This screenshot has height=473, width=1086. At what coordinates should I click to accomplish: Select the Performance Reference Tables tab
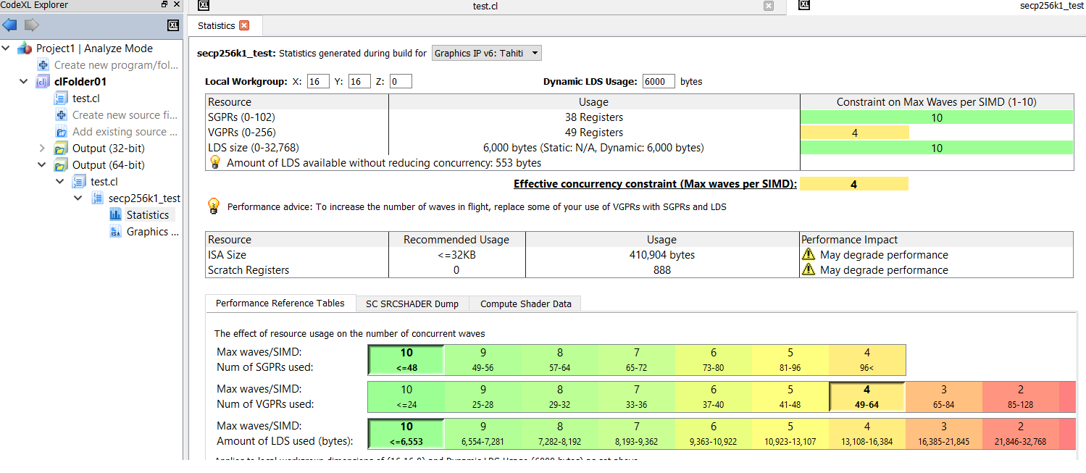(280, 304)
